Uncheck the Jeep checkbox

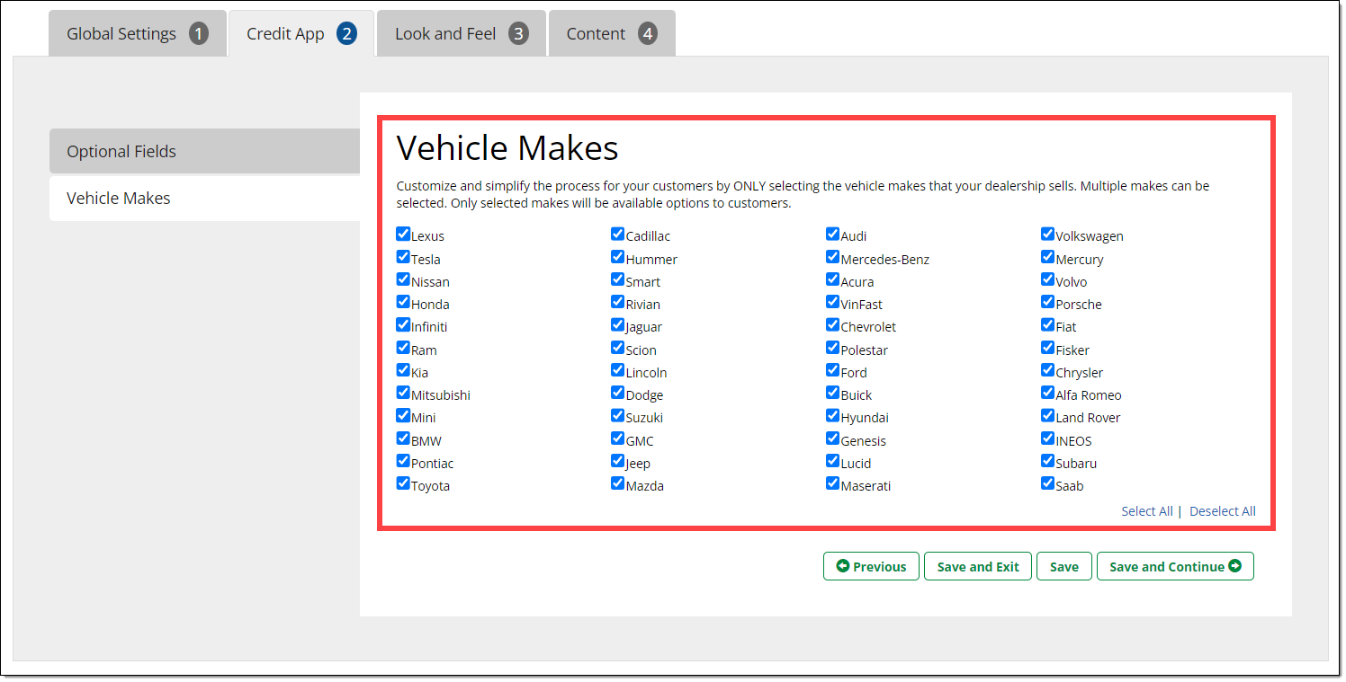(x=618, y=461)
